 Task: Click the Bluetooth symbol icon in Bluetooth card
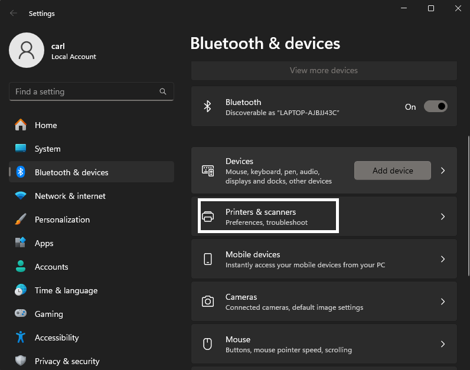pos(207,106)
